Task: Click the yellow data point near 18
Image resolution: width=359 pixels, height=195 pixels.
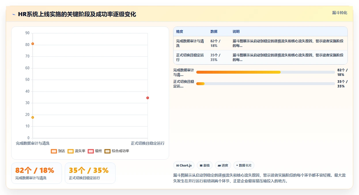Action: point(33,117)
